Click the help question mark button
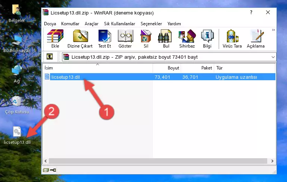This screenshot has width=287, height=182. pos(251,12)
